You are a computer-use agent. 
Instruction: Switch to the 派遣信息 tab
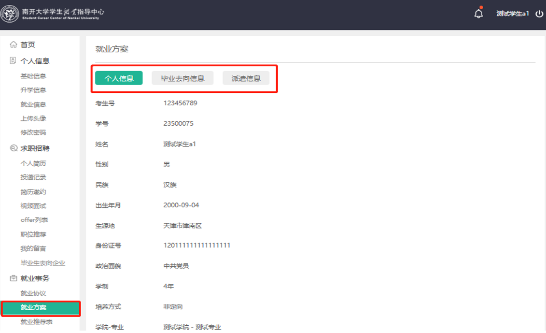click(x=246, y=78)
